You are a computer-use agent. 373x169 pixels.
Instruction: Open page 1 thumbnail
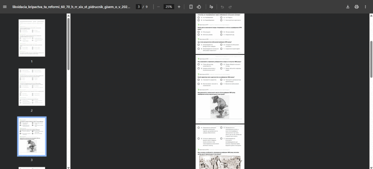pyautogui.click(x=32, y=38)
